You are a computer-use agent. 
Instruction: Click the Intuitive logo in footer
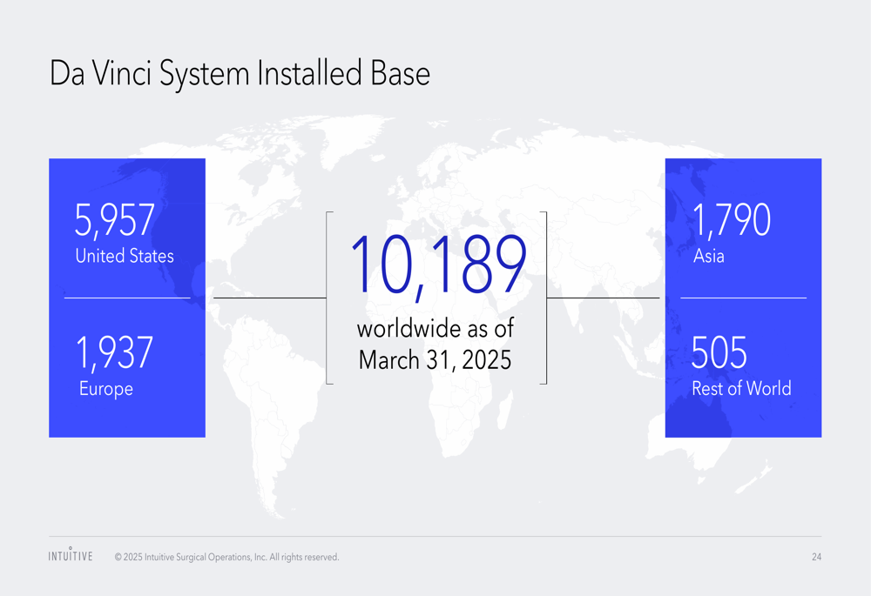[71, 555]
